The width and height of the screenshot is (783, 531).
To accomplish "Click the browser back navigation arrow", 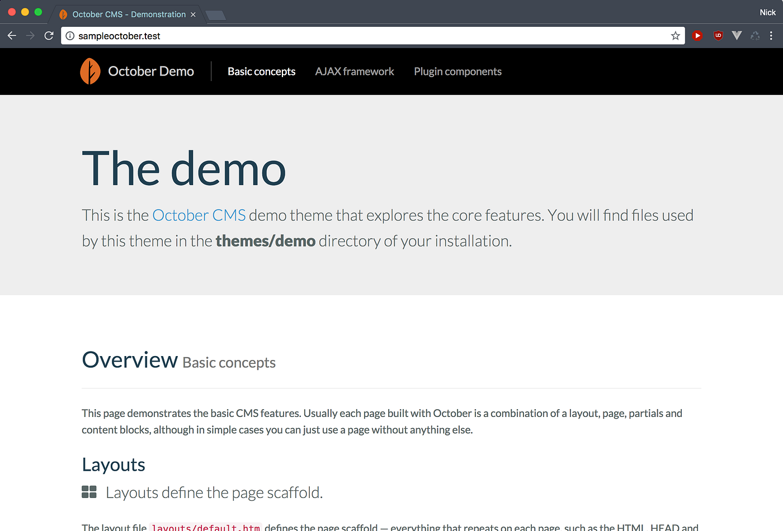I will (x=12, y=35).
